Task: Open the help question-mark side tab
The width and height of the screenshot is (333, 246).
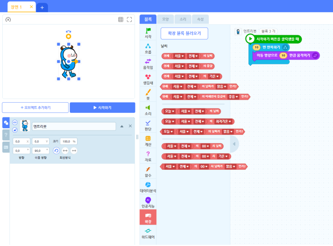Action: [6, 135]
